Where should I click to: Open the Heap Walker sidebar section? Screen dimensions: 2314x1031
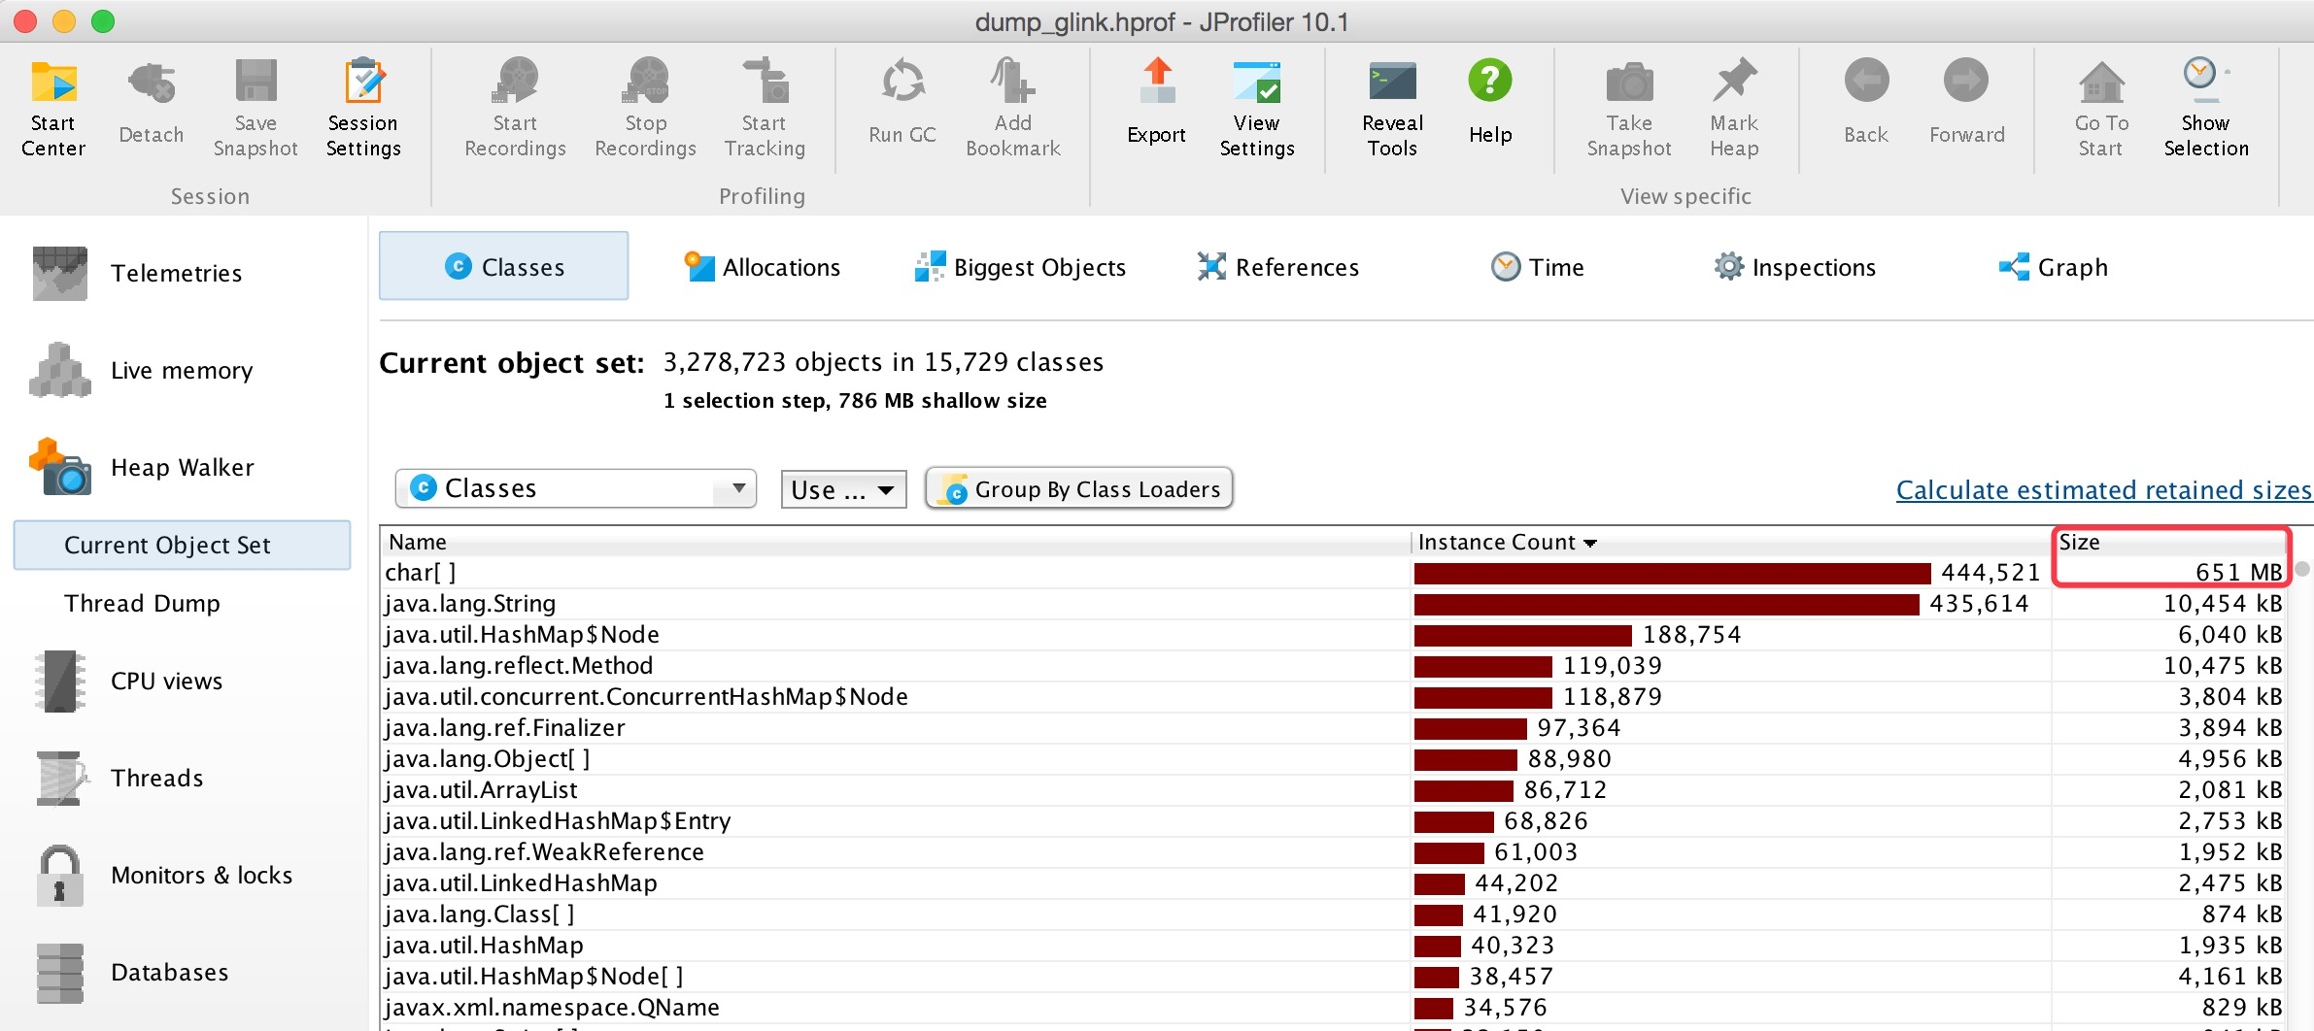pyautogui.click(x=183, y=468)
